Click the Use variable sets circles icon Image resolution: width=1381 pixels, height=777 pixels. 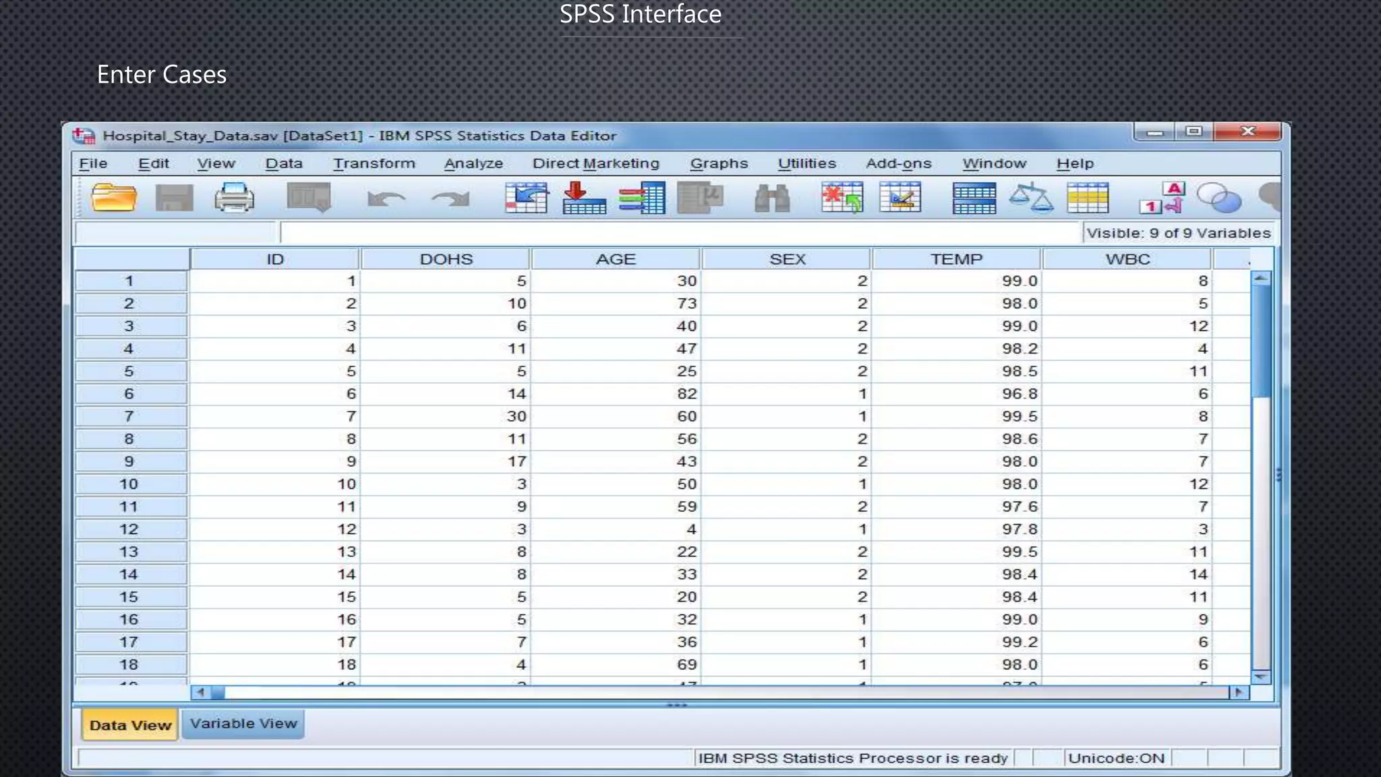(1219, 198)
